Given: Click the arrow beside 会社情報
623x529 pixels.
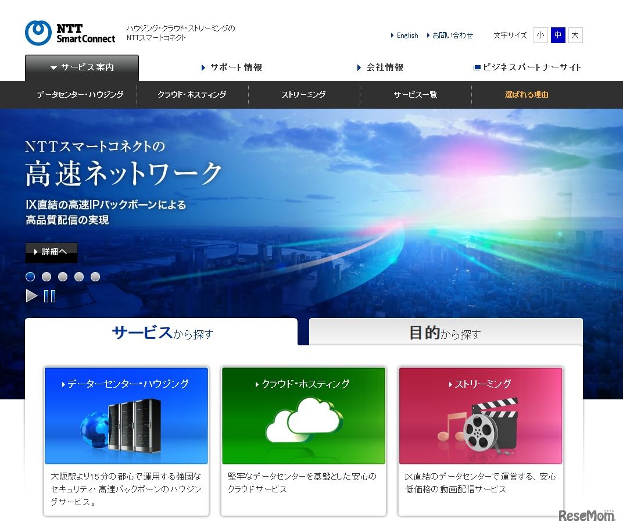Looking at the screenshot, I should click(x=359, y=67).
